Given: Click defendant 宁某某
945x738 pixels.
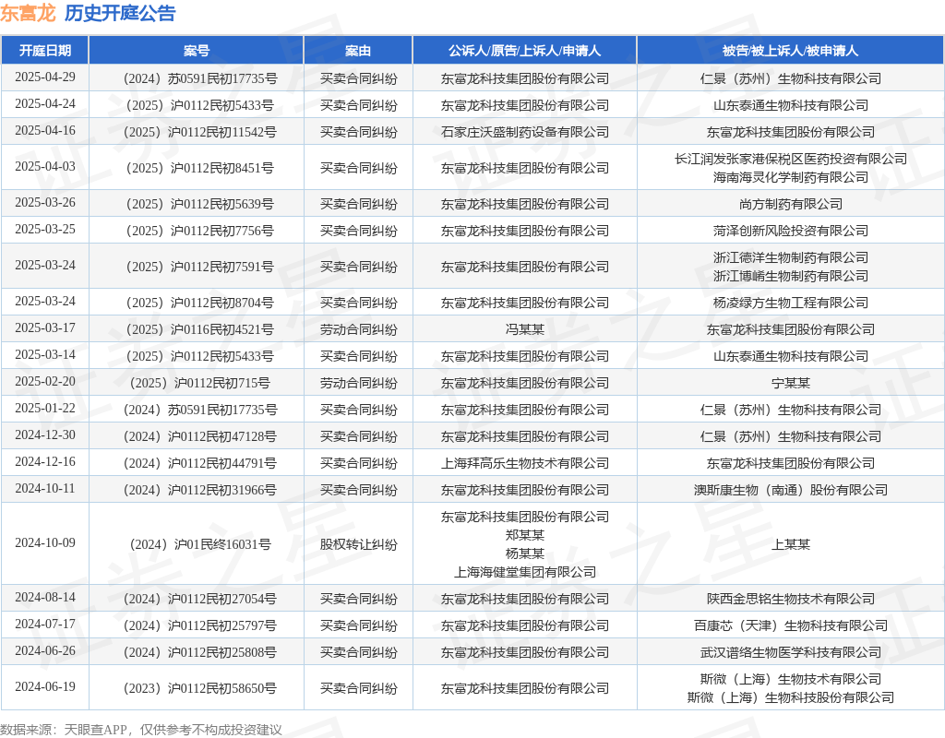Looking at the screenshot, I should pyautogui.click(x=791, y=383).
